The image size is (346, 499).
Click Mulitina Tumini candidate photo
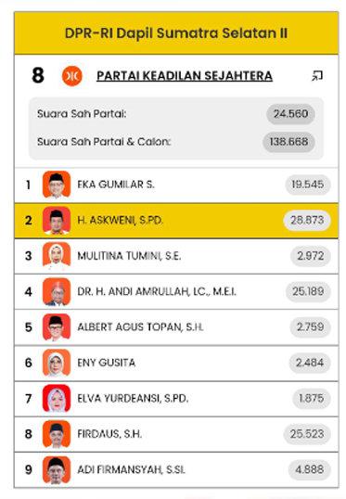[x=57, y=256]
